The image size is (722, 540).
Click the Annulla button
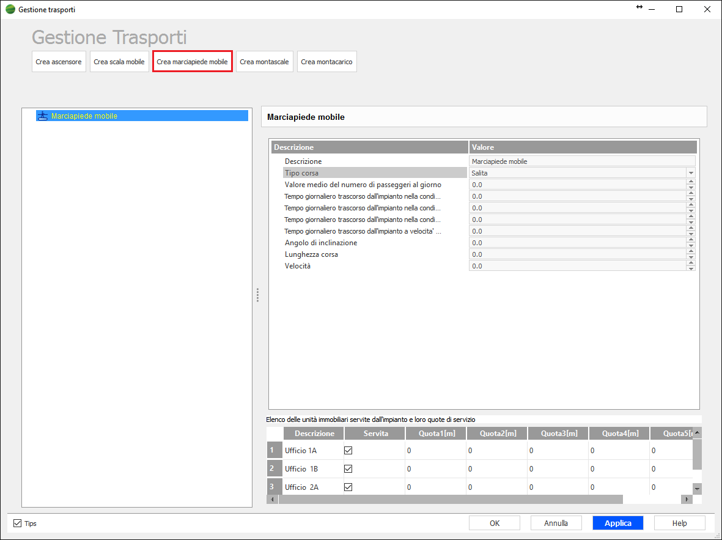[x=556, y=523]
